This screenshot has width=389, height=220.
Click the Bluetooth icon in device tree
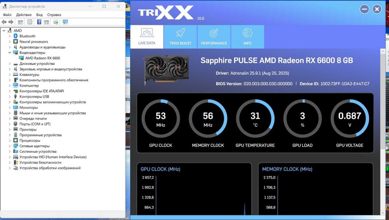coord(16,36)
